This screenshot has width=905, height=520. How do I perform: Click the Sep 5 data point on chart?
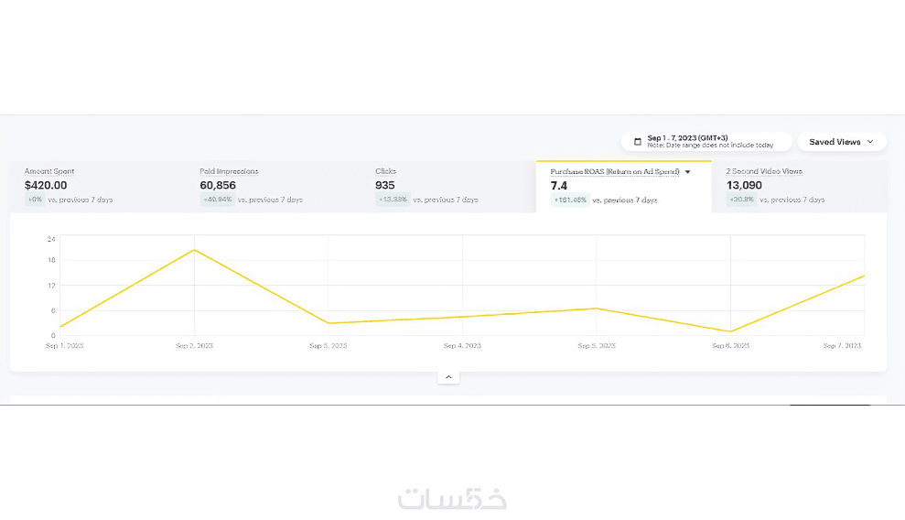click(597, 309)
